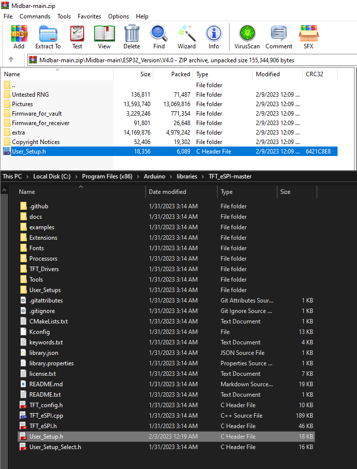The image size is (357, 469).
Task: Click the WinRAR title bar app icon
Action: click(x=5, y=5)
